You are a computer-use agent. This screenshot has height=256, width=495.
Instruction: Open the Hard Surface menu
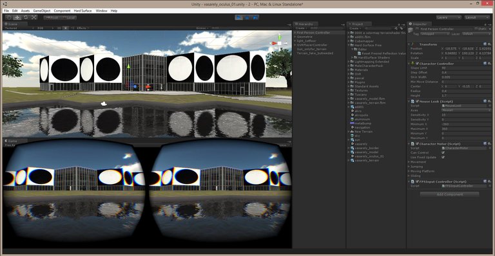(x=82, y=11)
